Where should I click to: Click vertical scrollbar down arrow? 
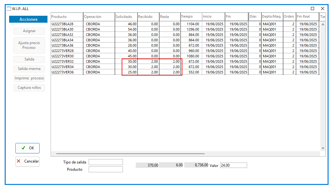(x=323, y=148)
